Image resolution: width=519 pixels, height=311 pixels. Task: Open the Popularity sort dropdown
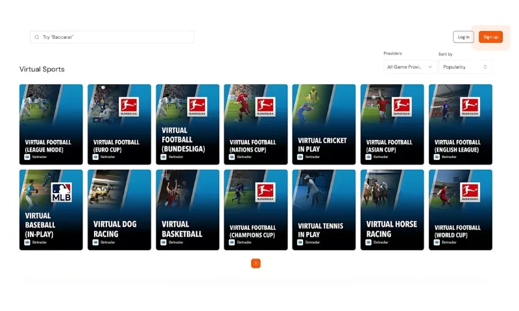click(x=465, y=67)
